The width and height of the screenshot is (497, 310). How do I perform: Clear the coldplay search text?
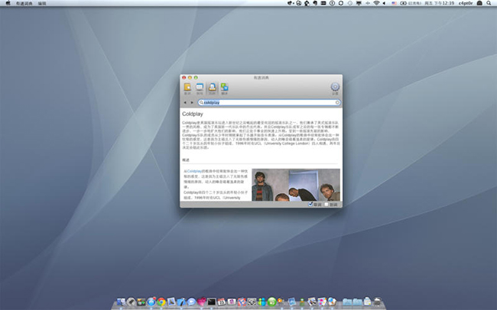point(337,102)
